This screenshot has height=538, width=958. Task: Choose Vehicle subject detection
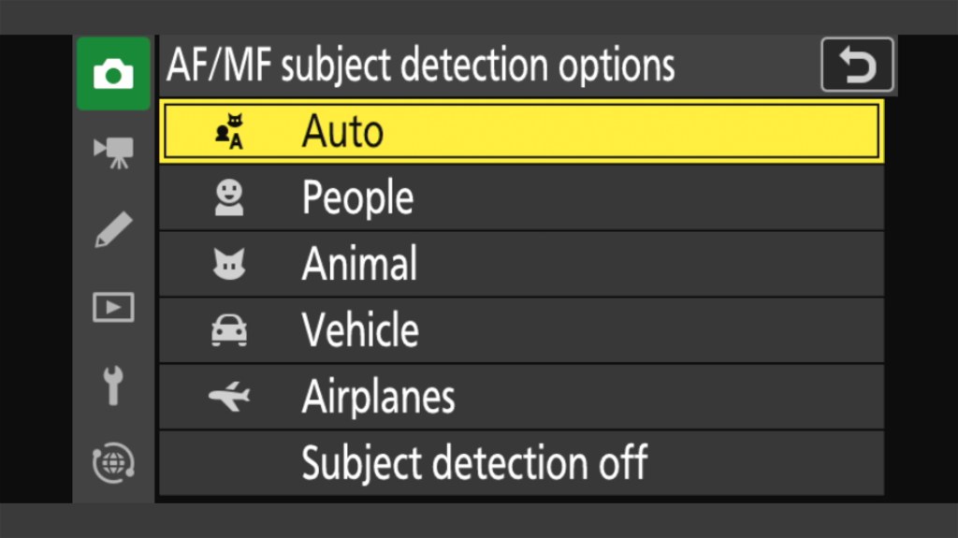360,330
